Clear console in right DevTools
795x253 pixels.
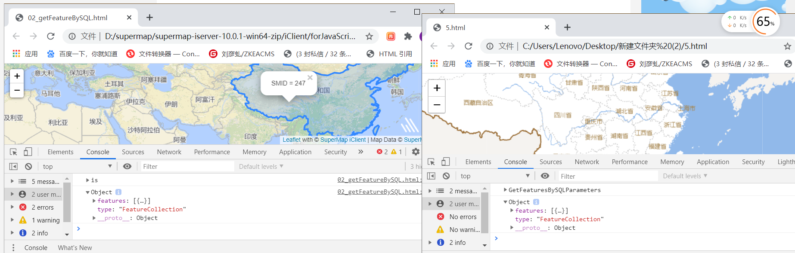pyautogui.click(x=446, y=176)
